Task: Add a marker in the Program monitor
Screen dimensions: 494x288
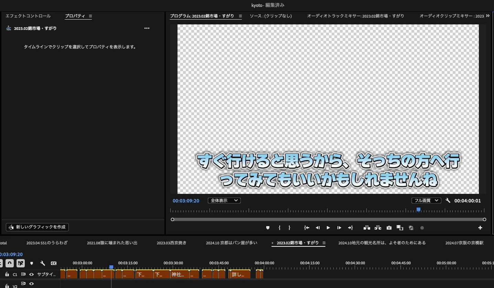Action: pyautogui.click(x=268, y=228)
